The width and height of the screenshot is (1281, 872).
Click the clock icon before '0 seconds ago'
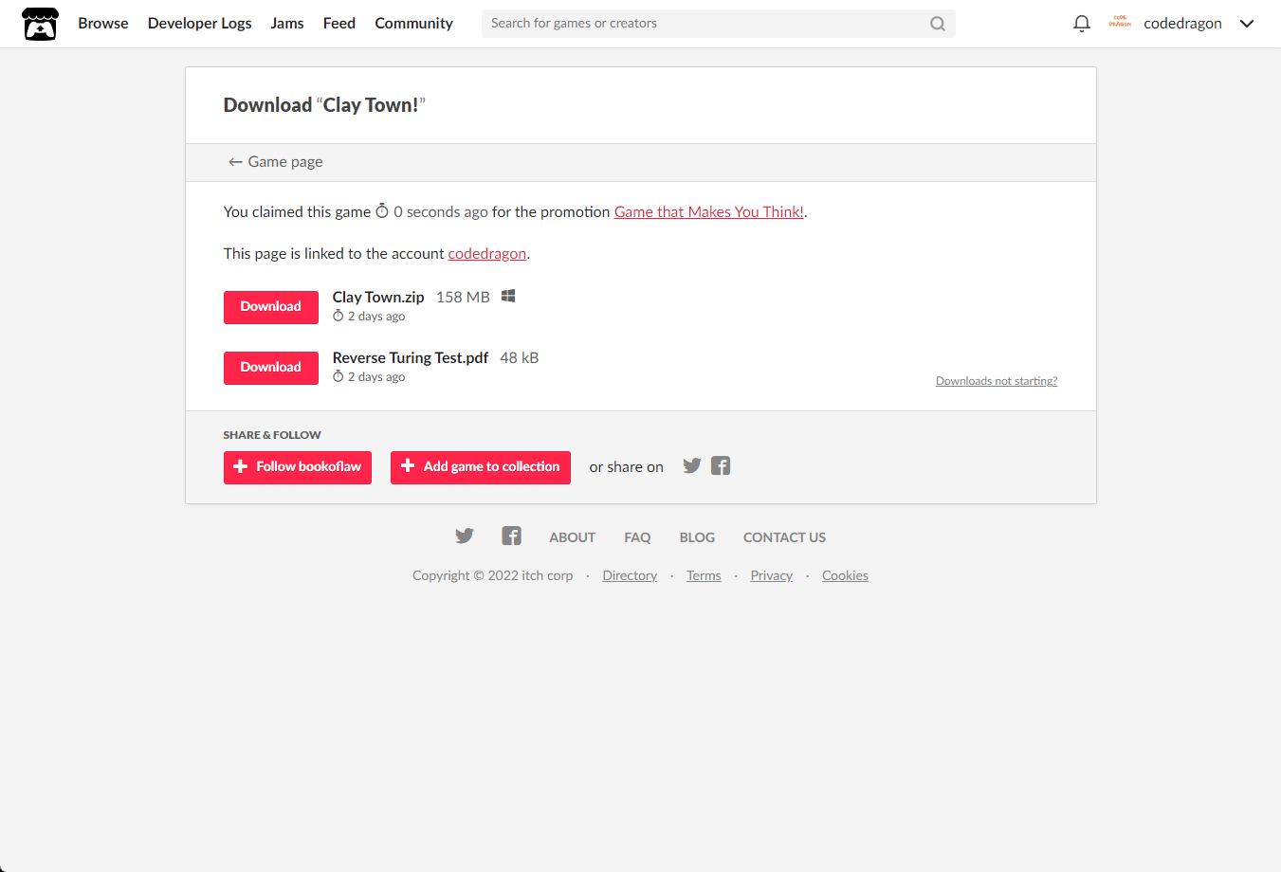(382, 210)
